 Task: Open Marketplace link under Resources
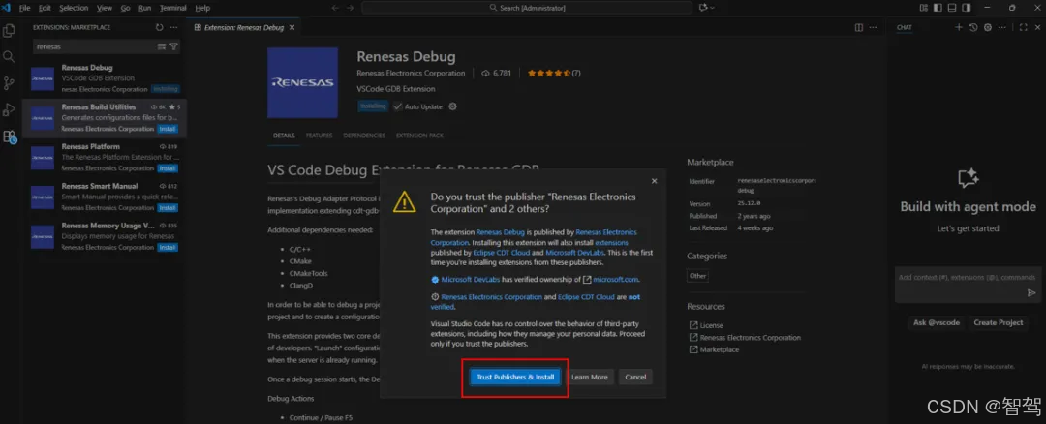(719, 349)
